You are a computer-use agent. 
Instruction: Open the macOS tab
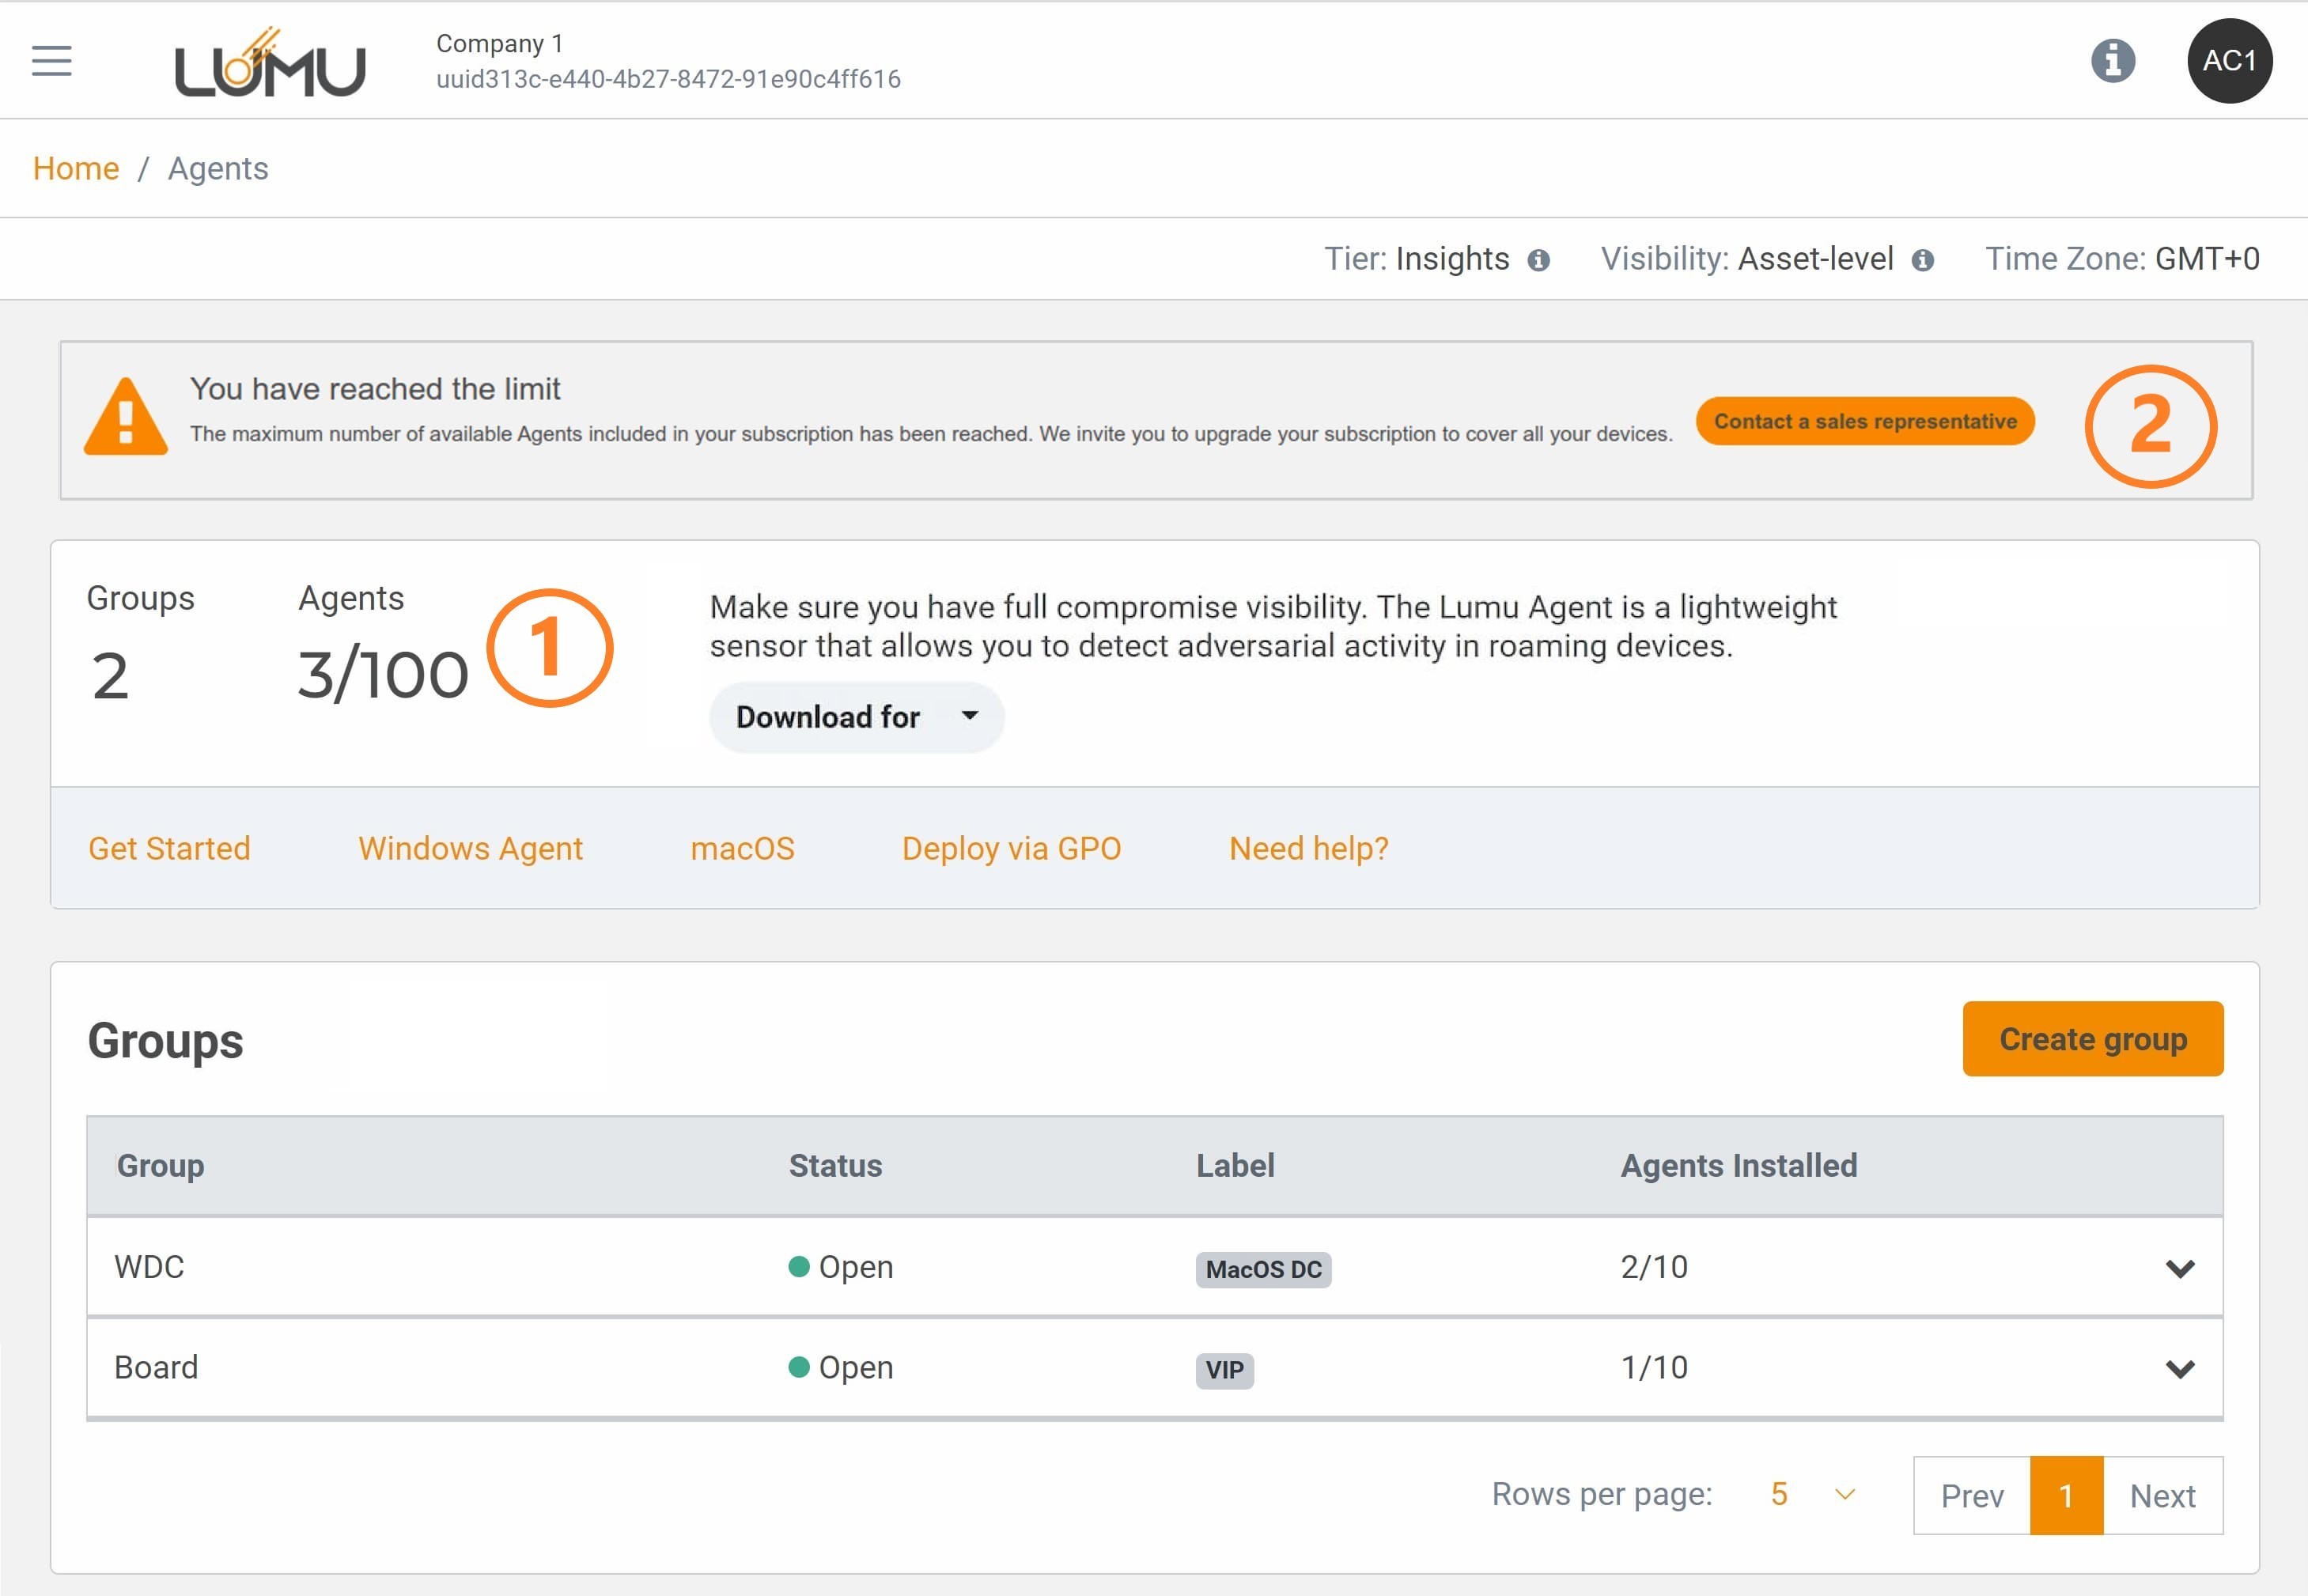tap(742, 848)
